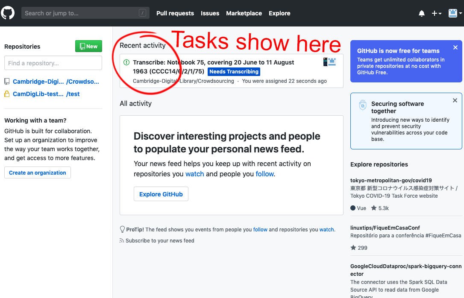Viewport: 464px width, 298px height.
Task: Open the Transcribe: Notebook 75 issue
Action: coord(213,67)
